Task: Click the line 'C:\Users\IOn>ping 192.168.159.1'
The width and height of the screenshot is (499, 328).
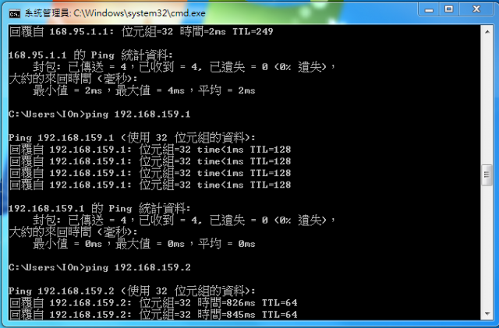Action: pos(99,115)
